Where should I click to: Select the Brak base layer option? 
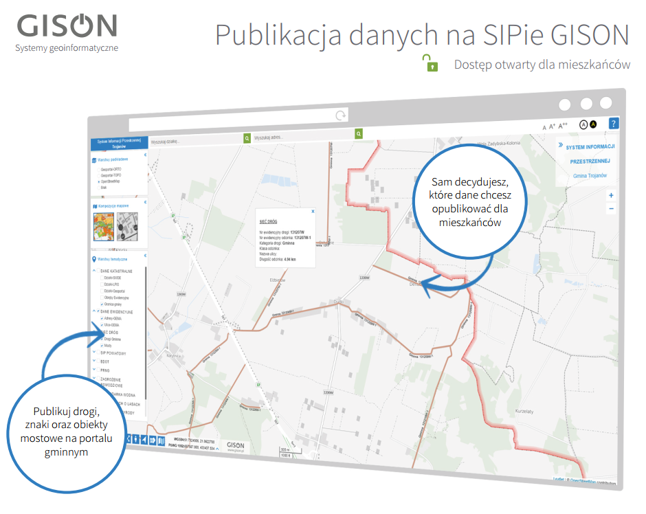98,188
